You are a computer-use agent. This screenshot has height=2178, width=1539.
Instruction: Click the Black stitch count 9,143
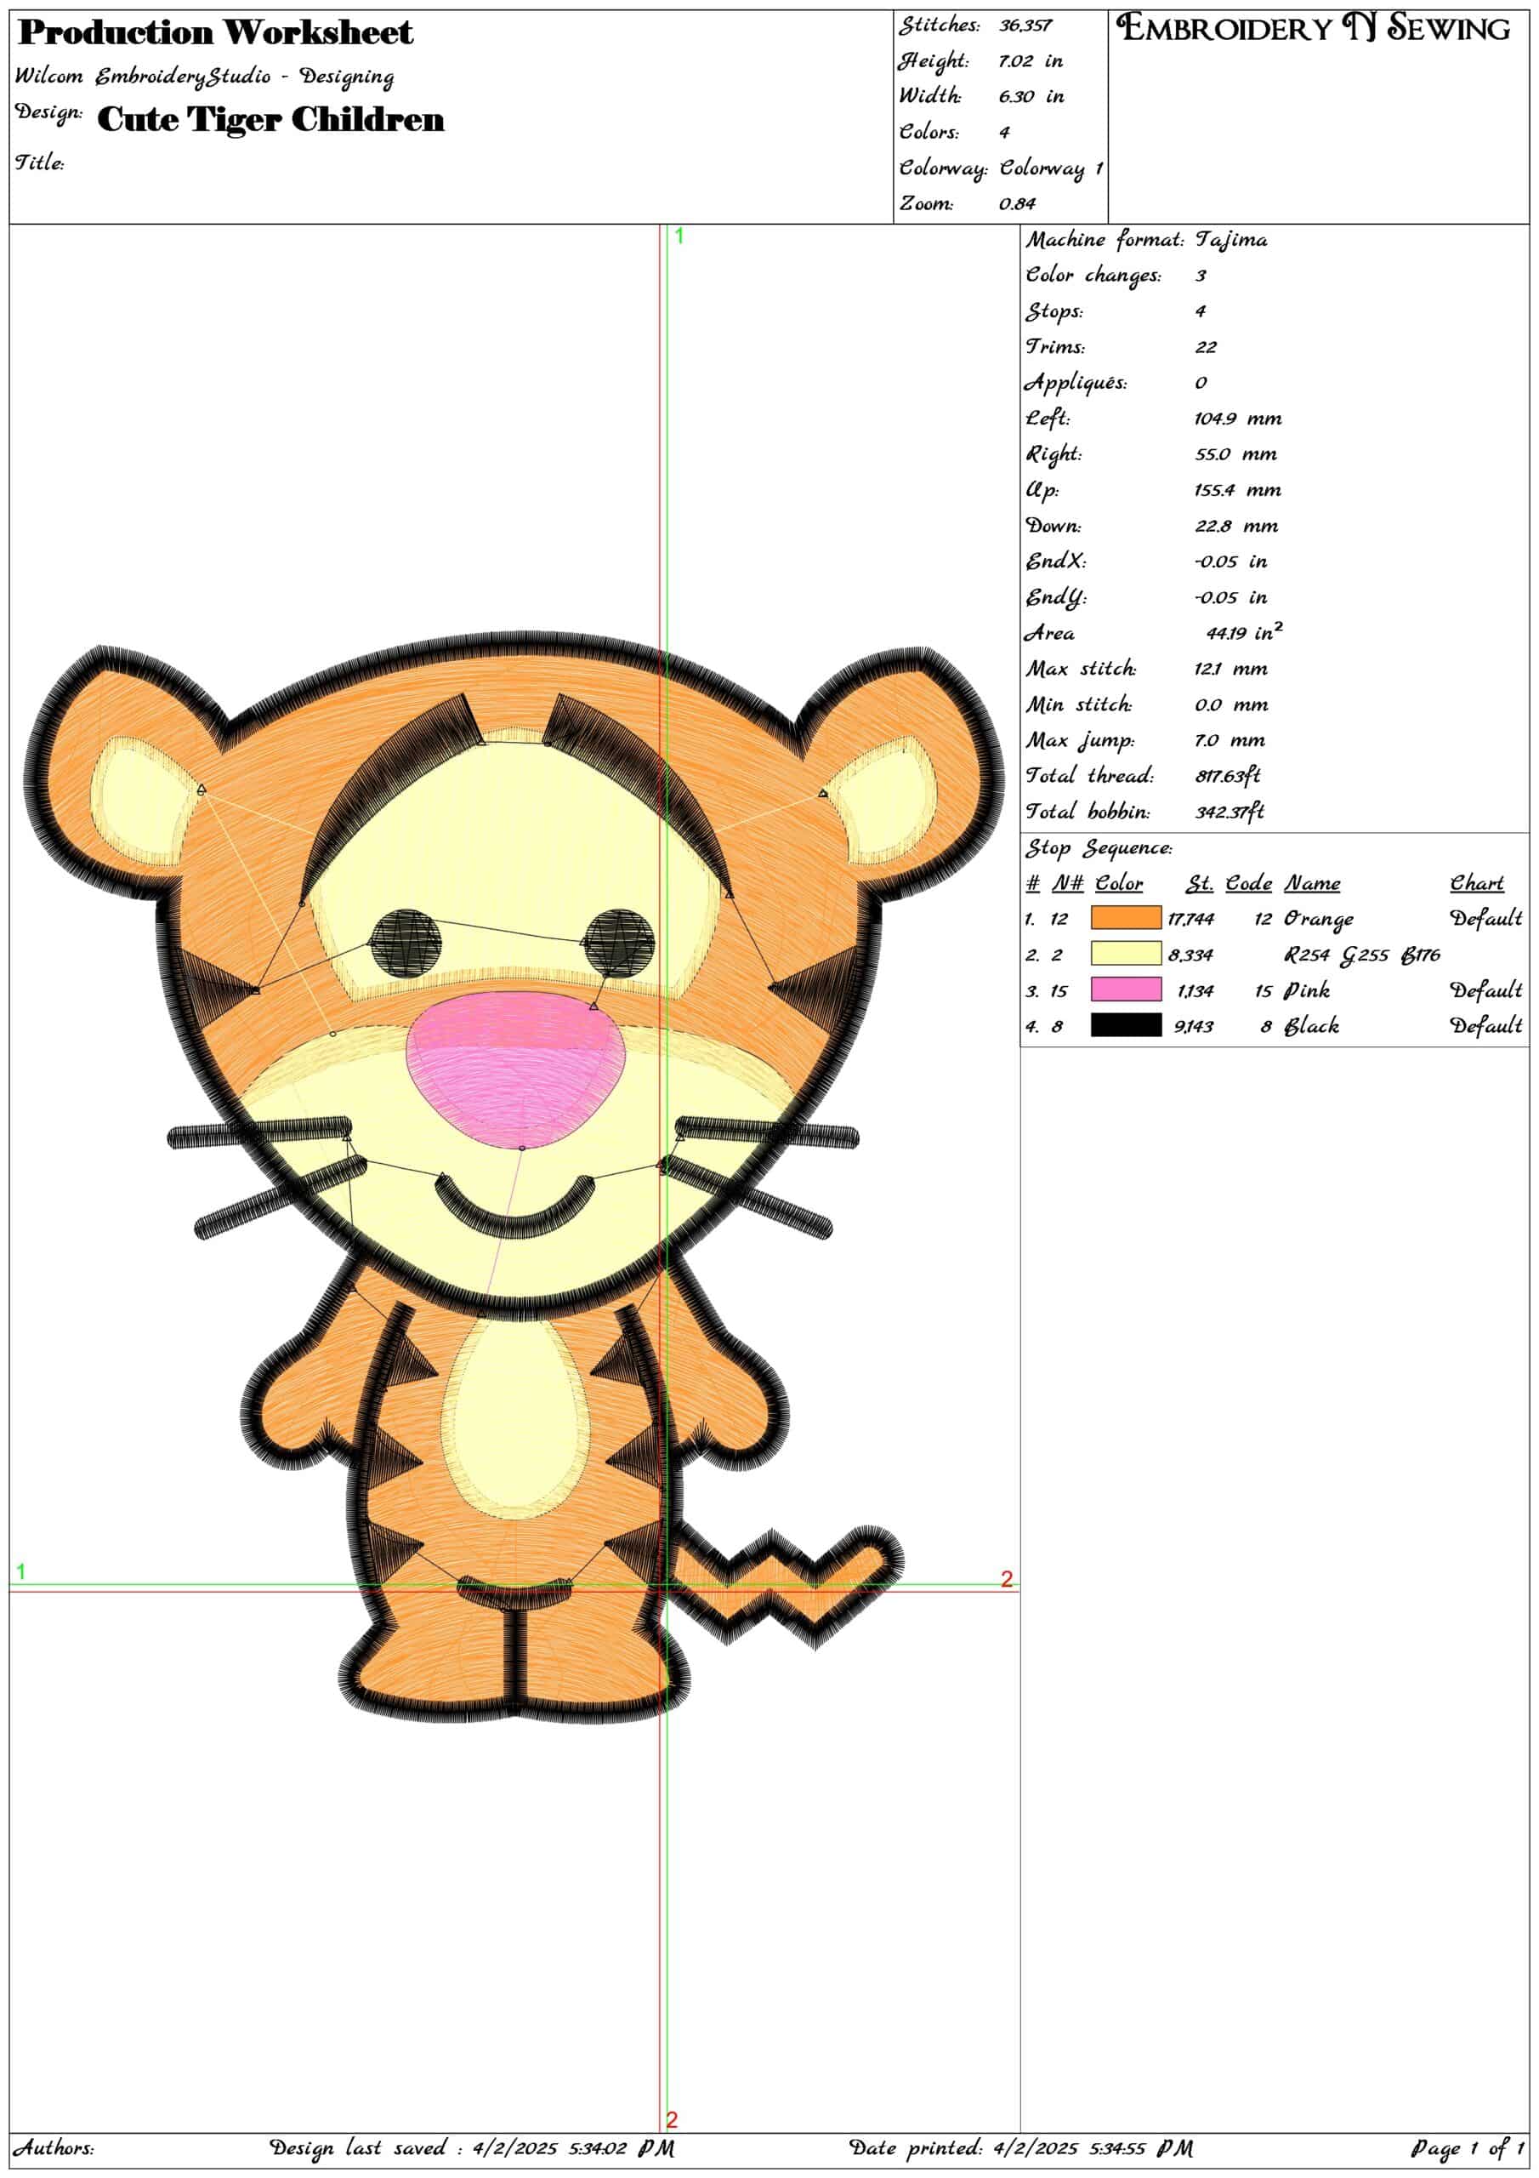click(1193, 1026)
